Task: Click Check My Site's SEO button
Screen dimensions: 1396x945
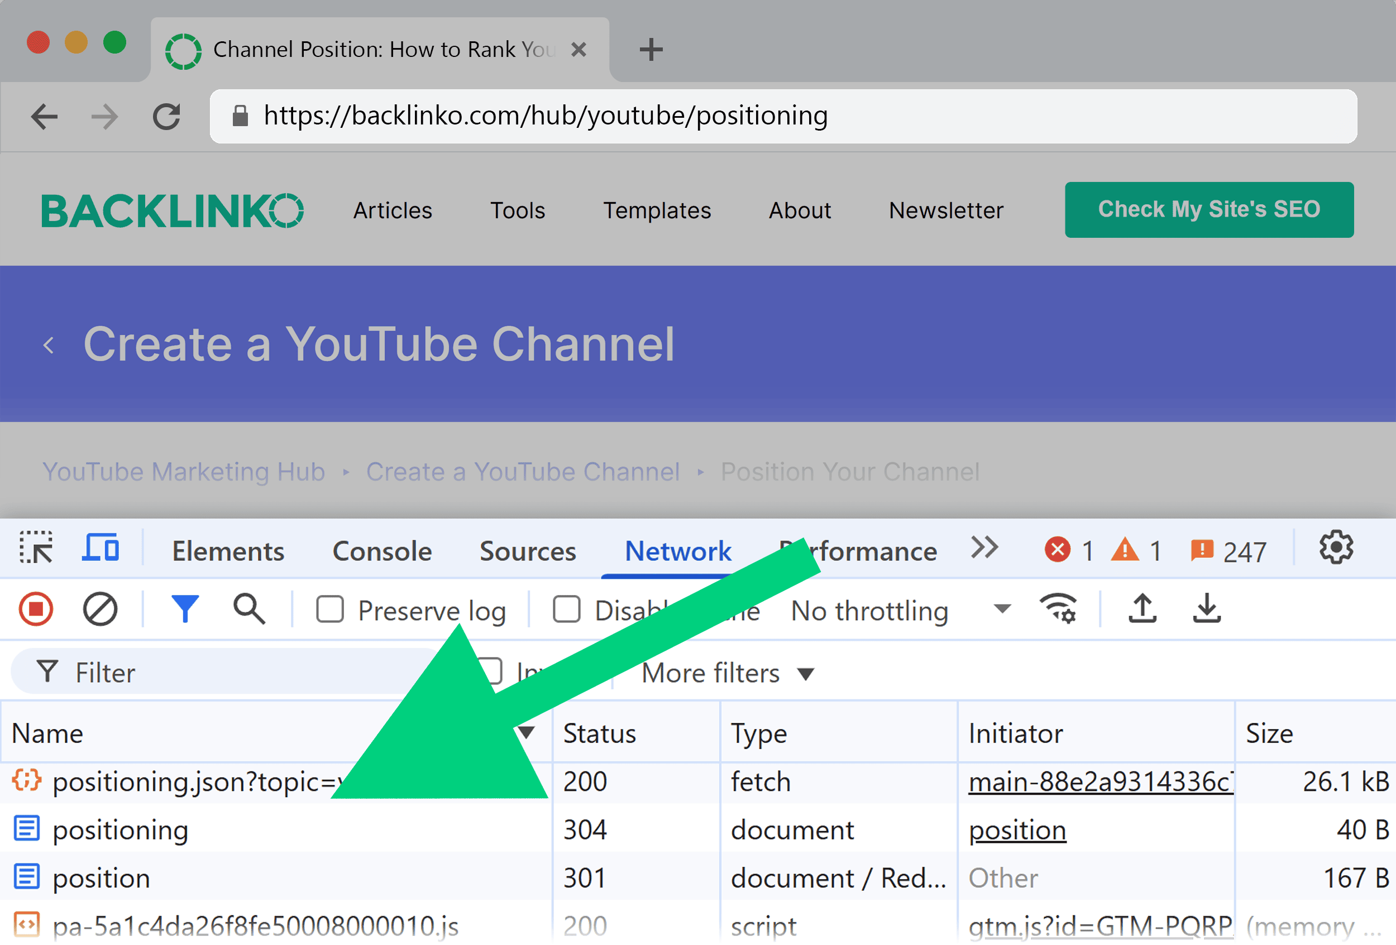Action: pyautogui.click(x=1208, y=209)
